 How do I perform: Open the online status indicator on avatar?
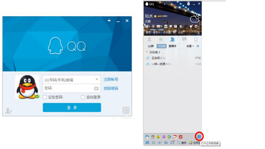pos(37,96)
